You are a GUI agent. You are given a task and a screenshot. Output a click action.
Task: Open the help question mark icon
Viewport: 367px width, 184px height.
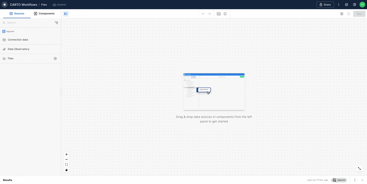click(x=354, y=5)
